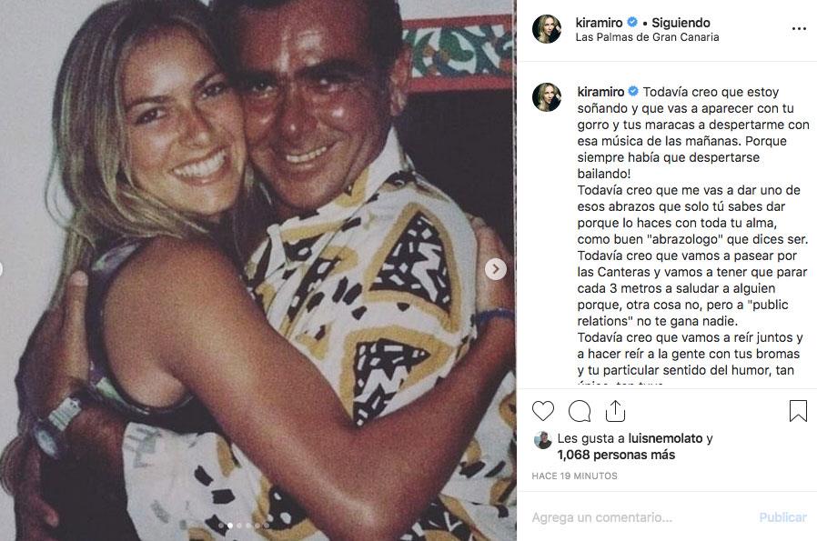
Task: Click the small avatar beside 'Les gusta a'
Action: click(543, 438)
